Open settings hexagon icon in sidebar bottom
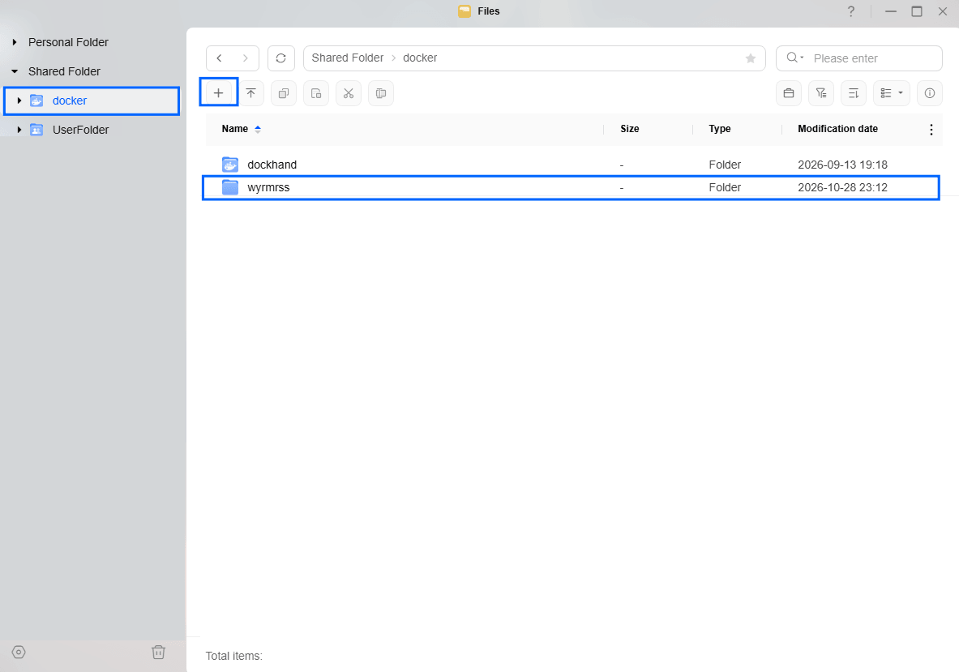The image size is (959, 672). tap(19, 652)
